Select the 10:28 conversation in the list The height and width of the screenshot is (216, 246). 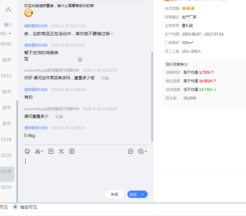point(6,171)
